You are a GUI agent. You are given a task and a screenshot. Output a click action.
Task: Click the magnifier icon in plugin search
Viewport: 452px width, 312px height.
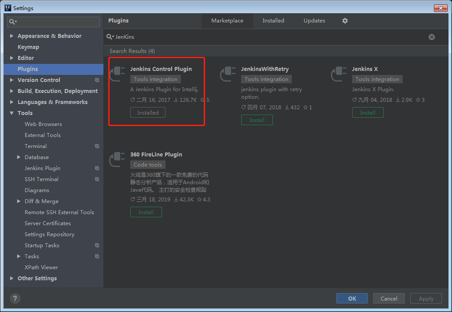110,37
